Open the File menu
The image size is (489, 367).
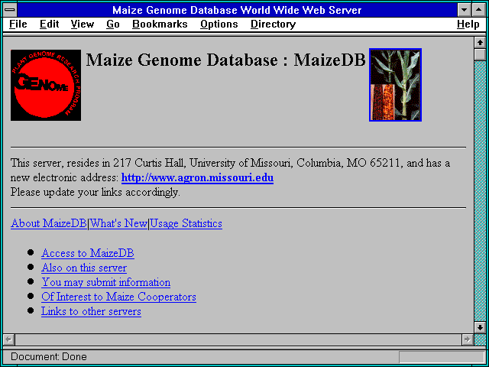point(18,24)
